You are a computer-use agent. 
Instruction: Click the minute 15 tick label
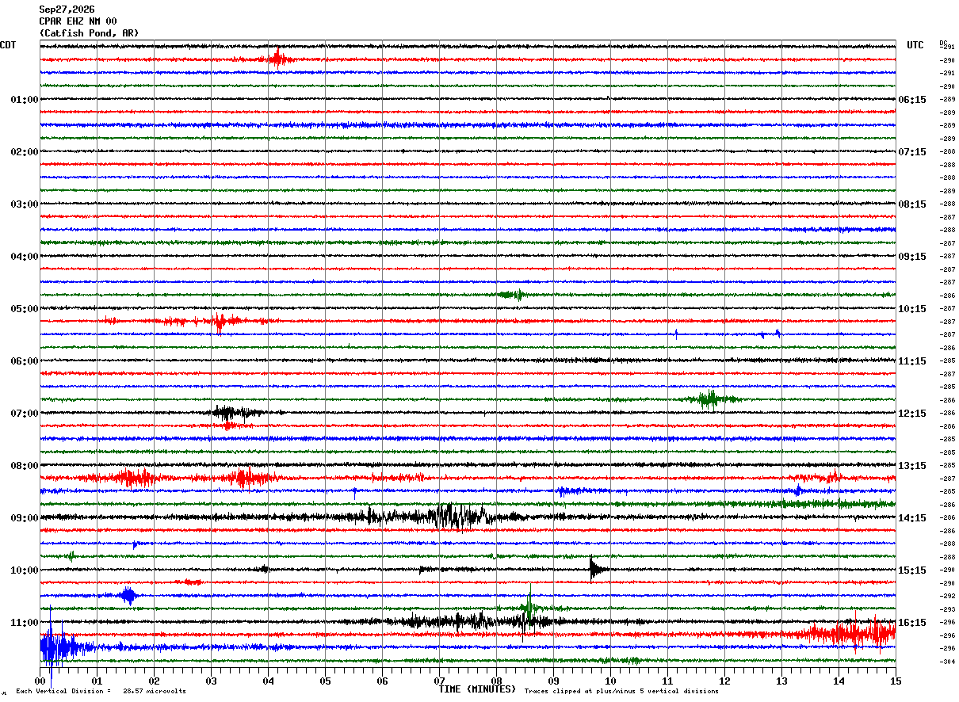tap(896, 681)
